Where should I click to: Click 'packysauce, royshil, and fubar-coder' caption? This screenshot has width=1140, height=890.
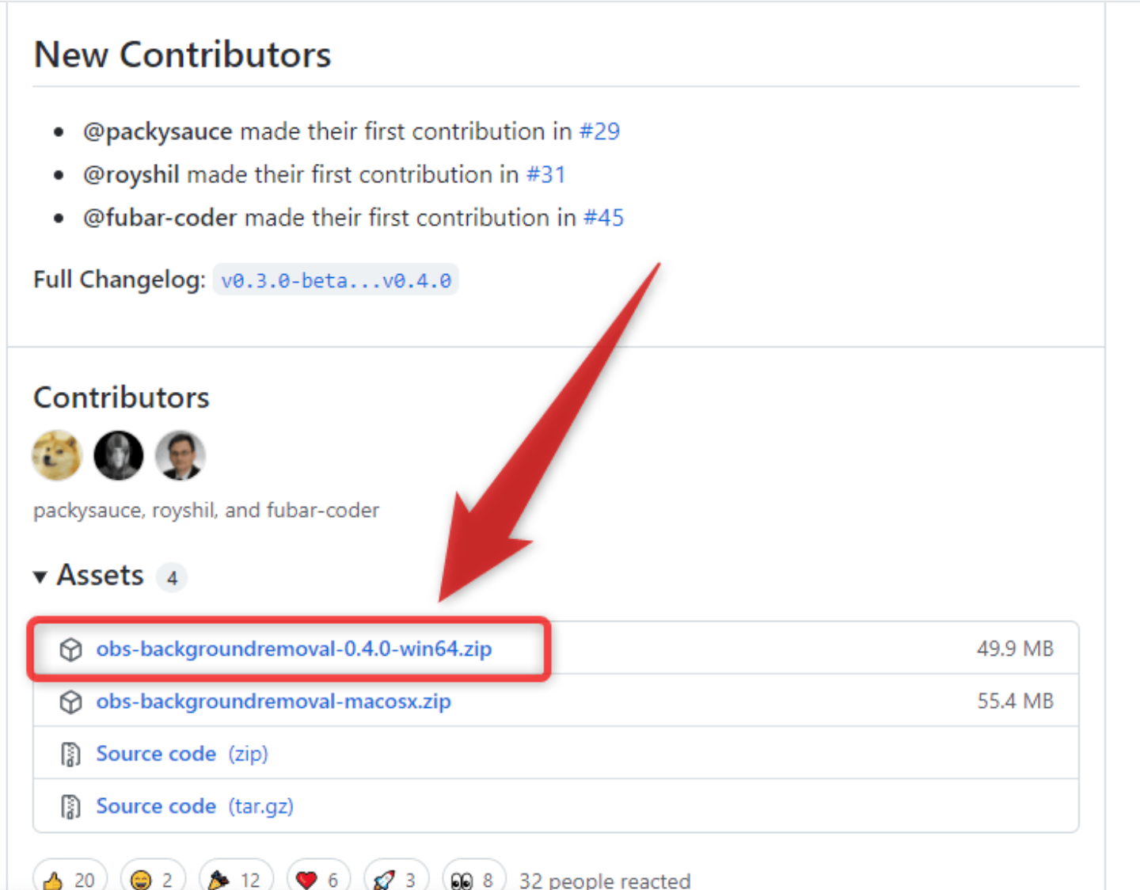[x=206, y=511]
